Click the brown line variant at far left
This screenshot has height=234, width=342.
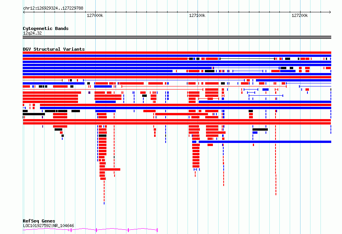(43, 80)
